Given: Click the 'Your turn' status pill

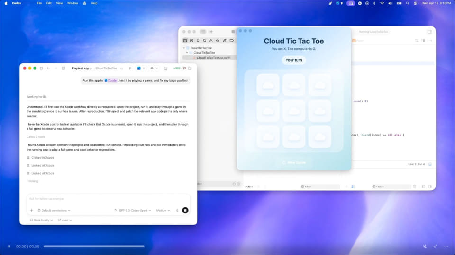Looking at the screenshot, I should pyautogui.click(x=294, y=60).
